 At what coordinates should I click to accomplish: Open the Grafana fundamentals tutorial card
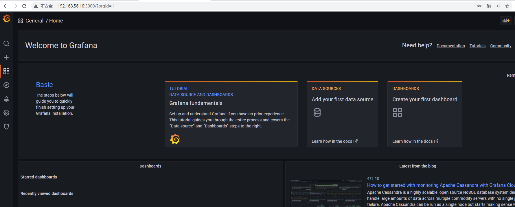(x=231, y=114)
